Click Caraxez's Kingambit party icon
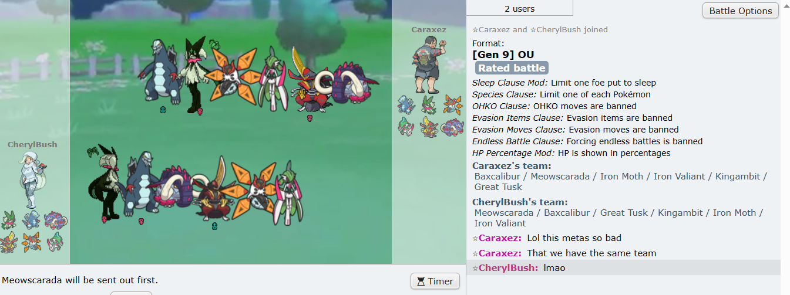Viewport: 790px width, 295px height. [429, 127]
